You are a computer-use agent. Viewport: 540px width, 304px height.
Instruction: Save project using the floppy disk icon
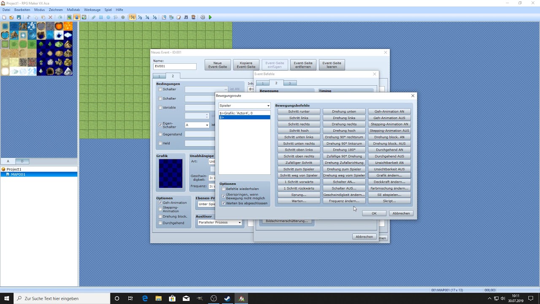pyautogui.click(x=19, y=17)
